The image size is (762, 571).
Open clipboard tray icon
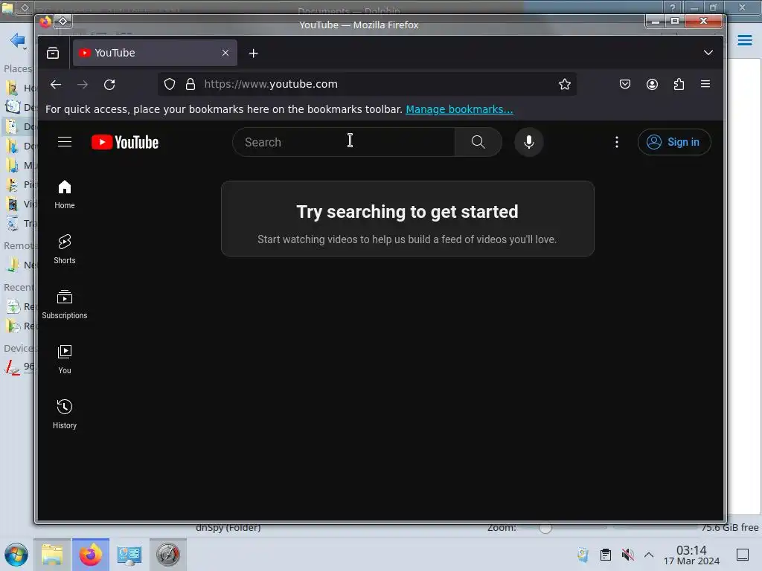(606, 555)
